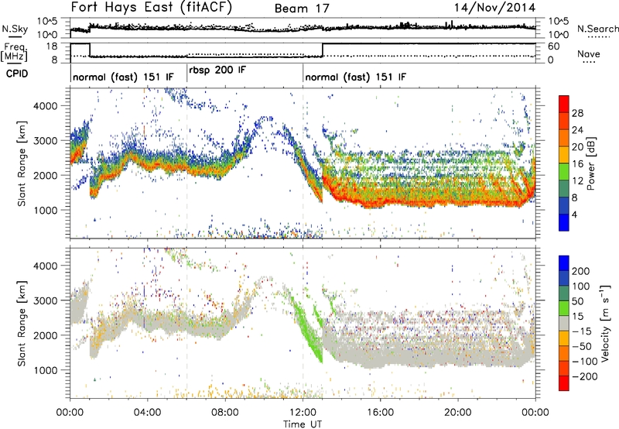Click 'normal (fast) 151 IF' beginning at 00:00
Viewport: 619px width, 429px height.
pyautogui.click(x=123, y=77)
